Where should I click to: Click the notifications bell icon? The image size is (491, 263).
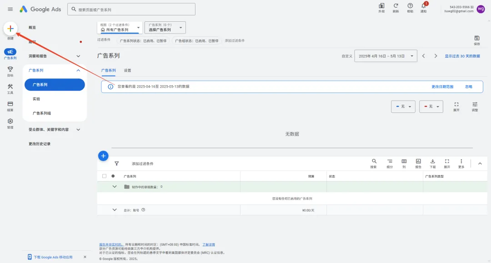pos(423,6)
